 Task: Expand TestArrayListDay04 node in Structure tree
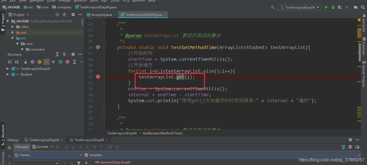[x=8, y=69]
